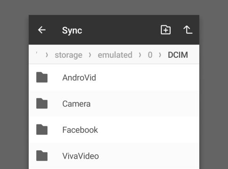Navigate to 0 in breadcrumb path

click(150, 55)
